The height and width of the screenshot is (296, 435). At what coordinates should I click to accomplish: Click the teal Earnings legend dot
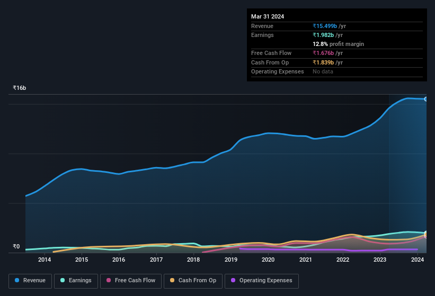point(63,281)
